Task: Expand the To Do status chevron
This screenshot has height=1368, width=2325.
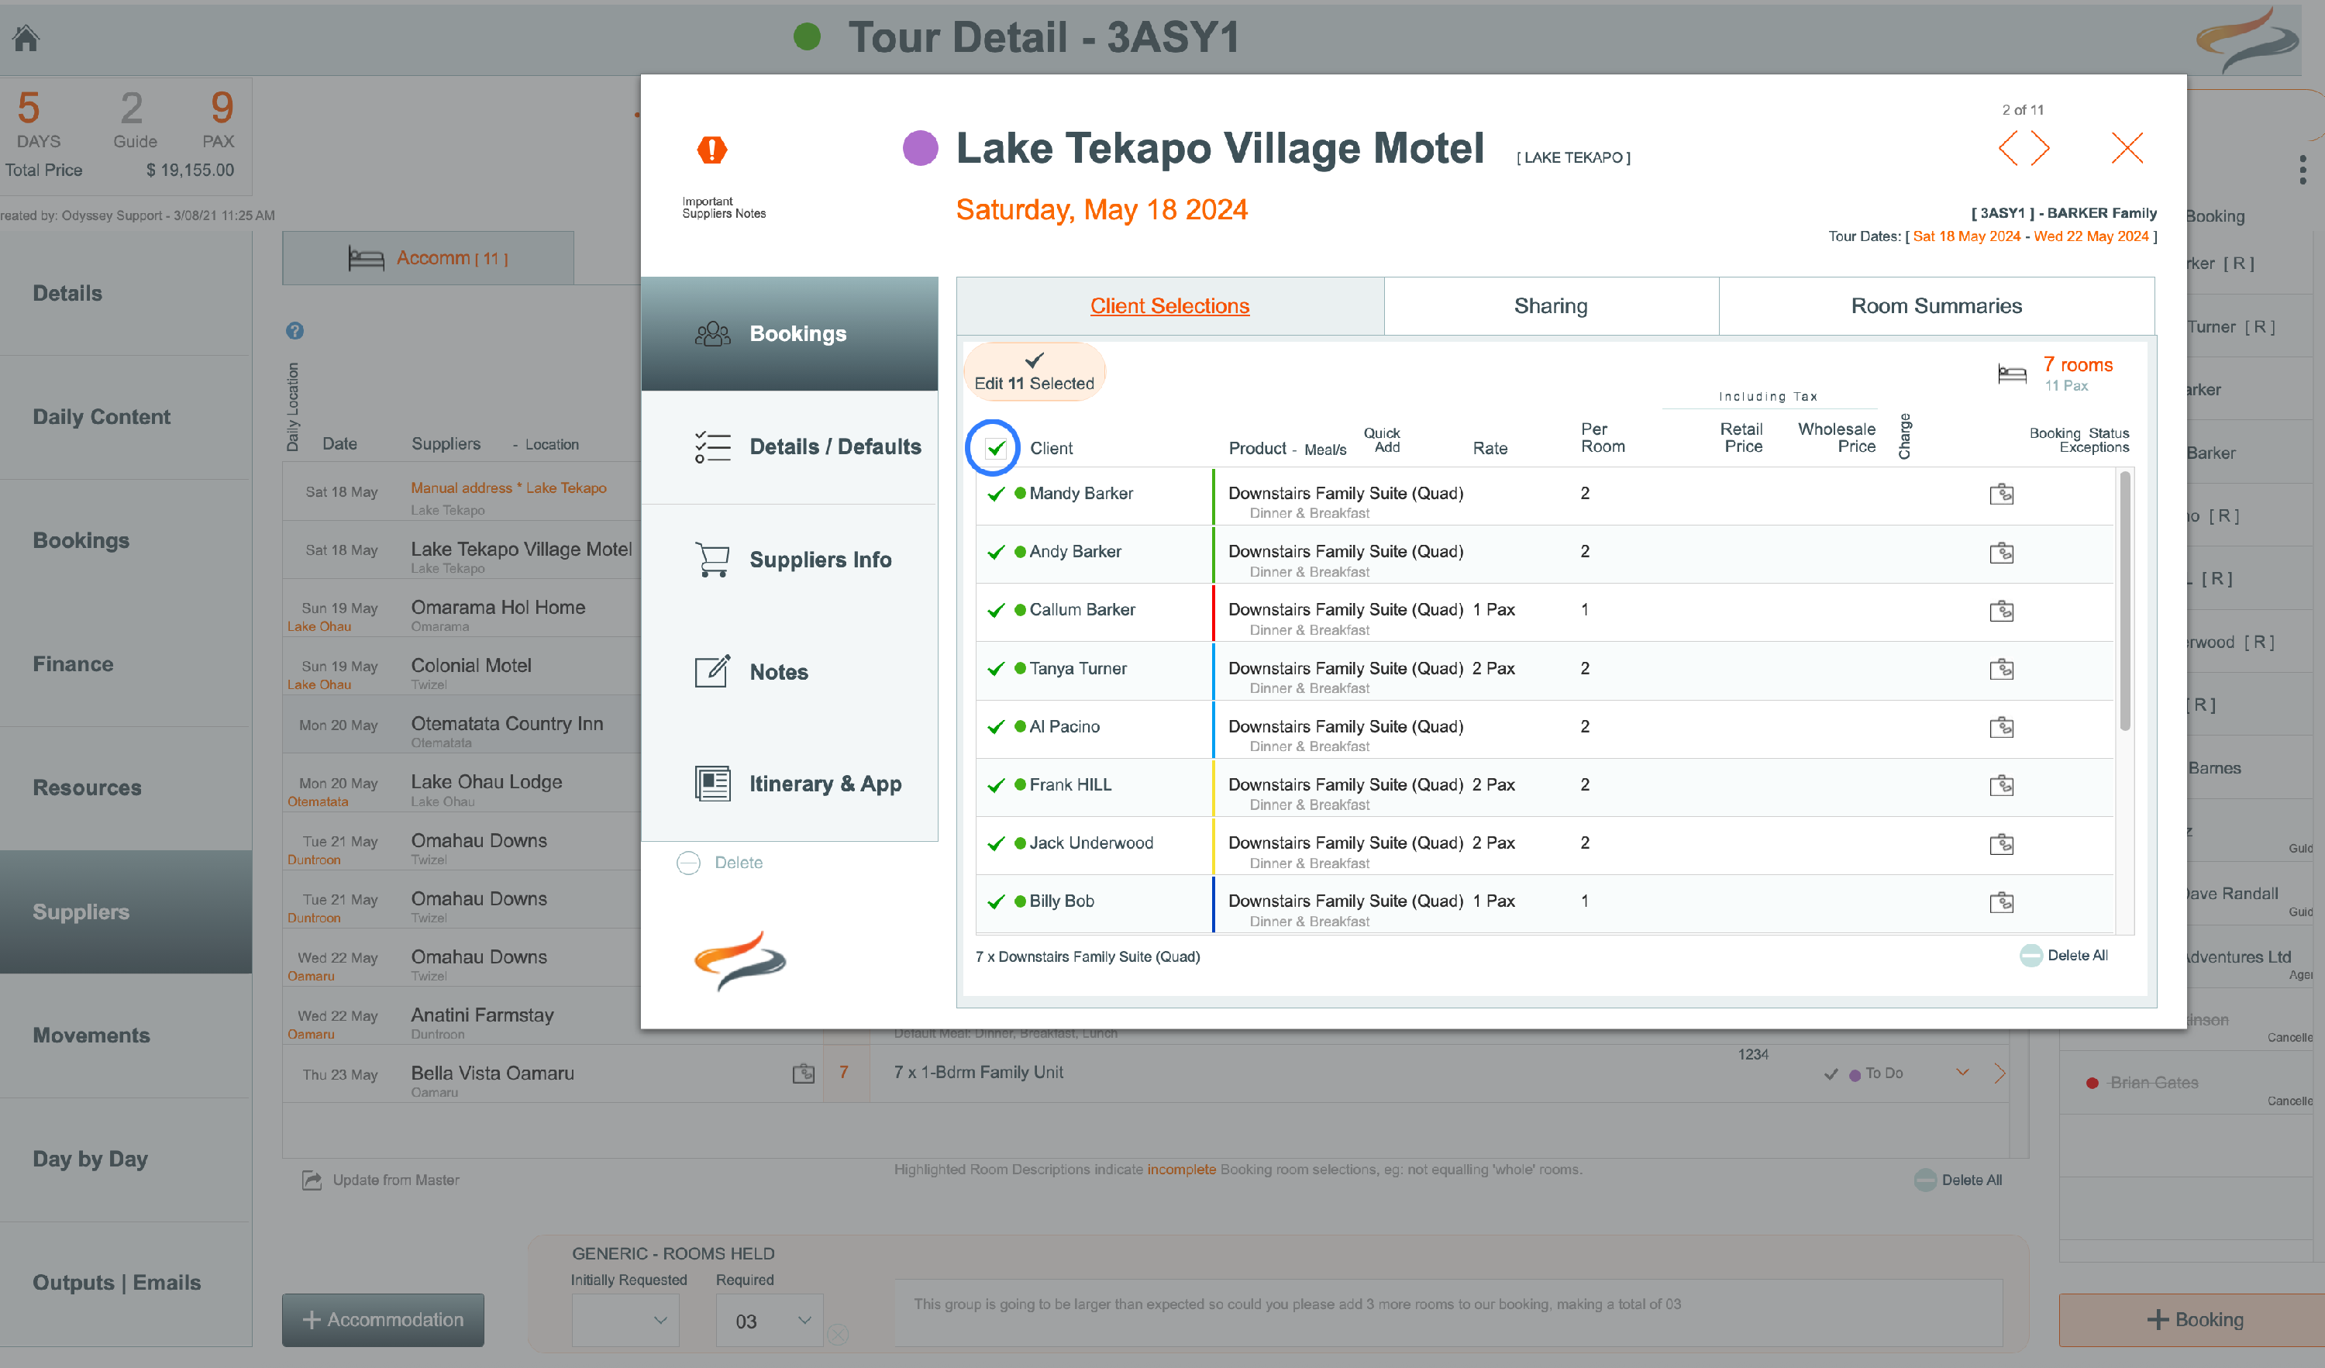Action: [1962, 1072]
